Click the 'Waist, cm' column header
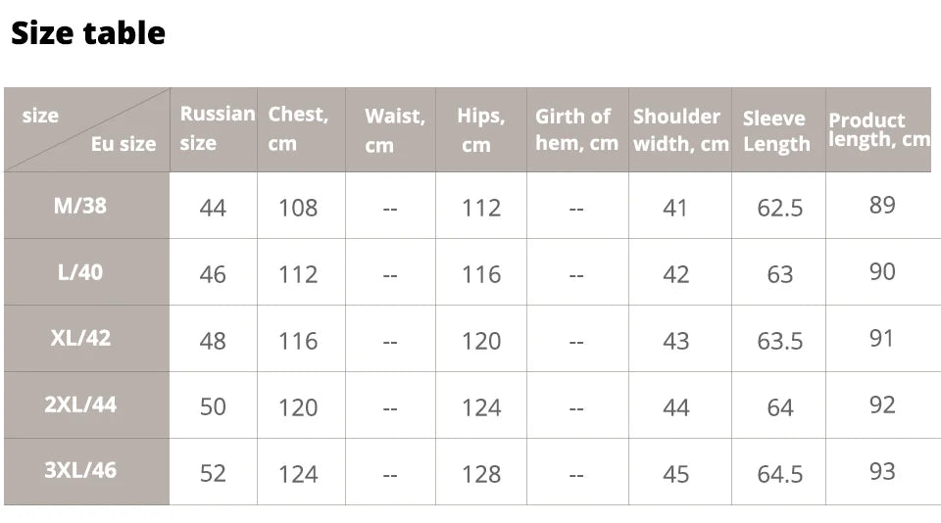The width and height of the screenshot is (941, 523). pos(394,130)
